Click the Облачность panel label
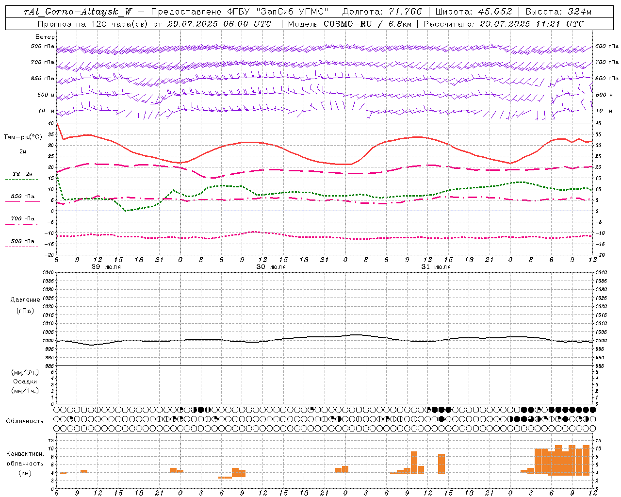The height and width of the screenshot is (497, 621). point(25,421)
